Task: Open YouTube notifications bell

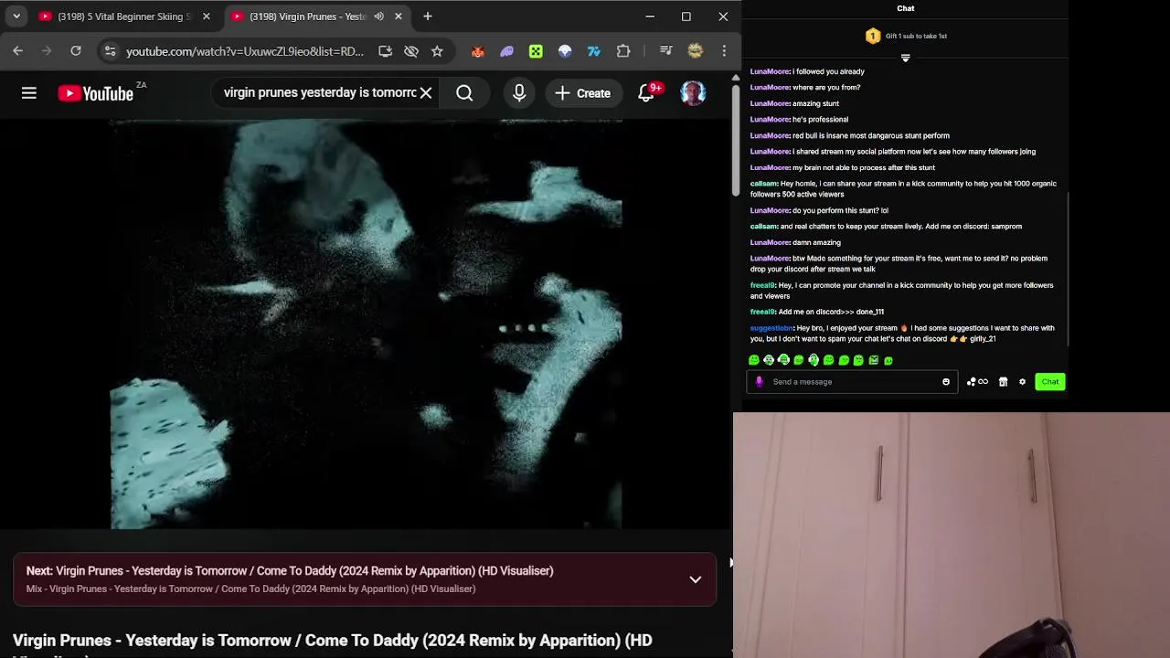Action: [x=646, y=92]
